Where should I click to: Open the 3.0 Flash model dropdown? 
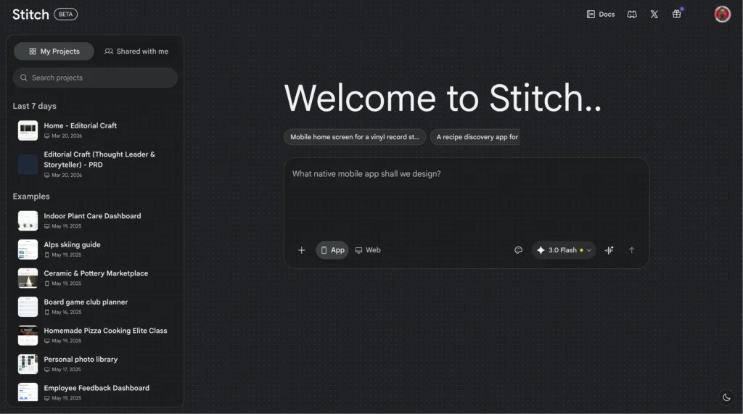[563, 250]
